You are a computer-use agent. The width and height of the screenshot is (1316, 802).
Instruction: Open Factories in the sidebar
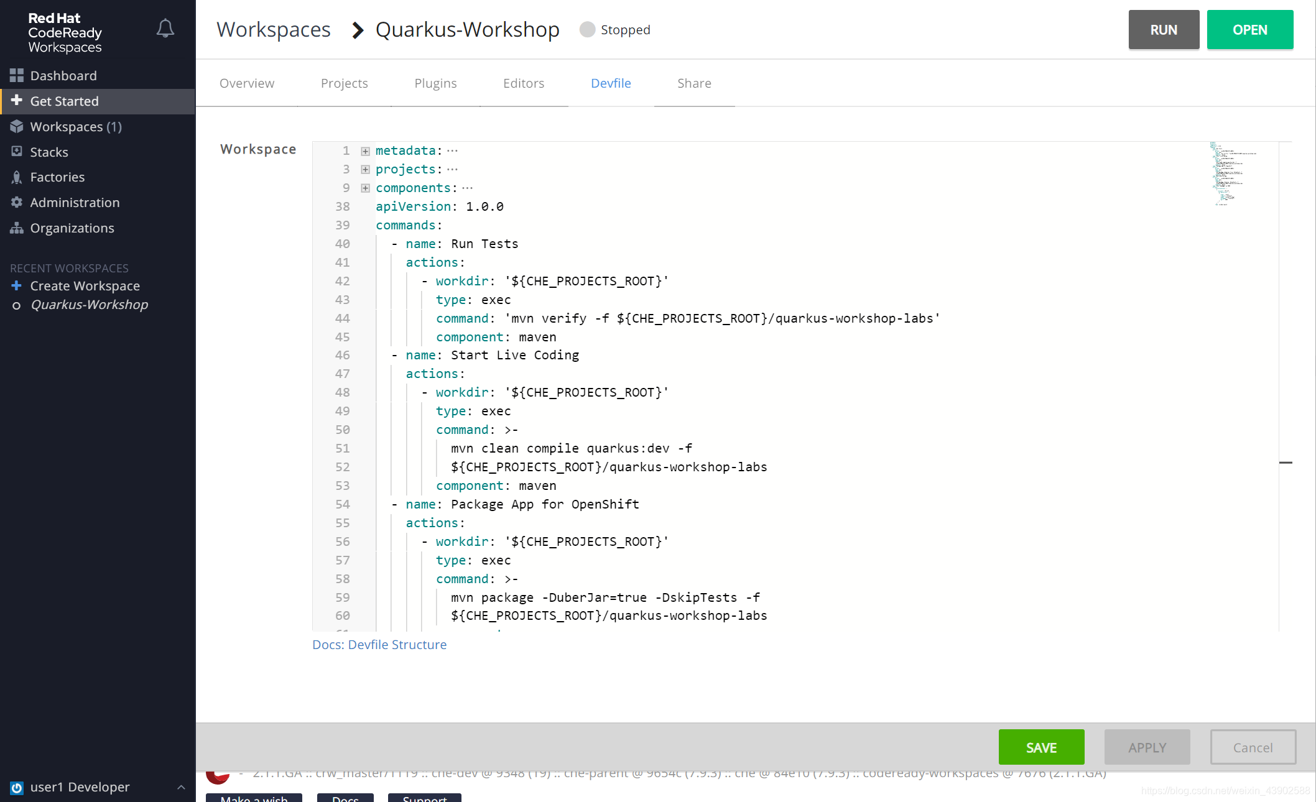[x=98, y=177]
